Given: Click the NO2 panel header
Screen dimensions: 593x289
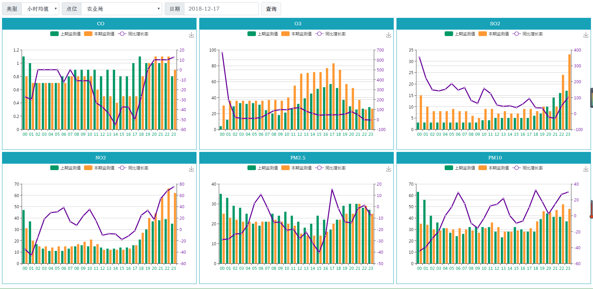Looking at the screenshot, I should click(99, 158).
